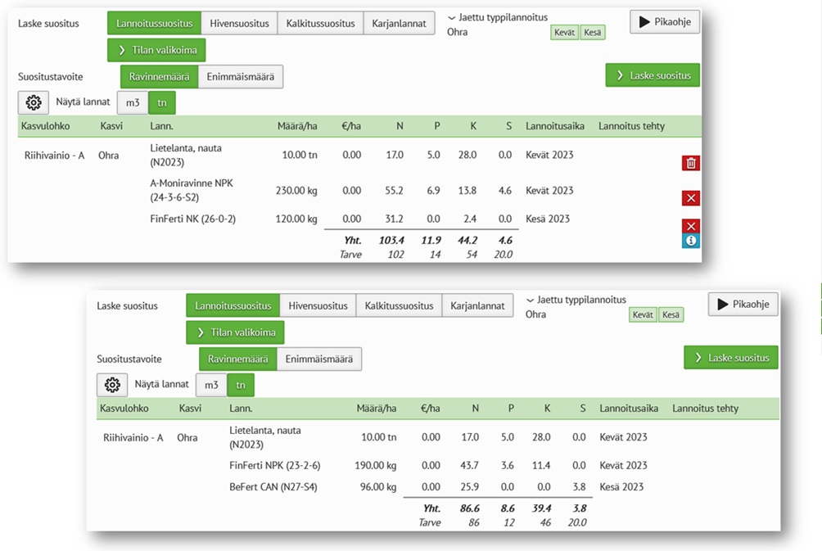
Task: Select the Kevät tag in the upper panel
Action: pyautogui.click(x=565, y=33)
